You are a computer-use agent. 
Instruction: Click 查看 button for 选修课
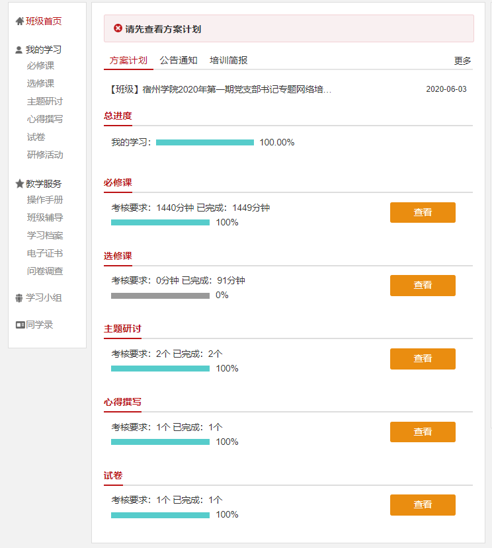point(423,285)
